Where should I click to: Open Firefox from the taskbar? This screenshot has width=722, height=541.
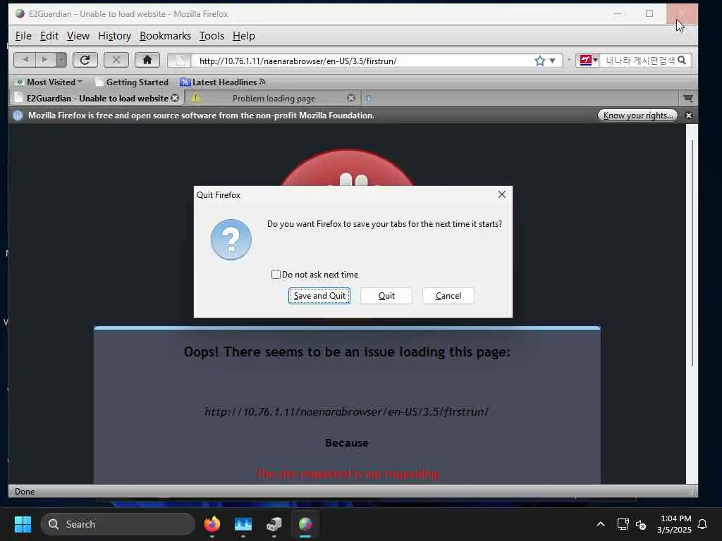tap(212, 524)
